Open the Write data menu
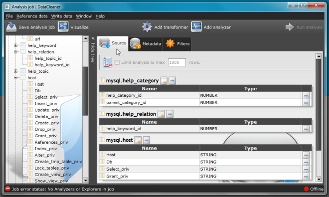 (x=62, y=16)
